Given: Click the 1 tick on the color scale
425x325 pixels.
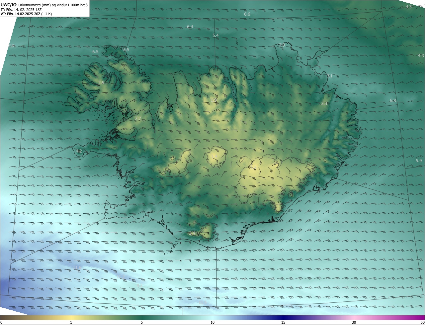Looking at the screenshot, I should tap(71, 322).
